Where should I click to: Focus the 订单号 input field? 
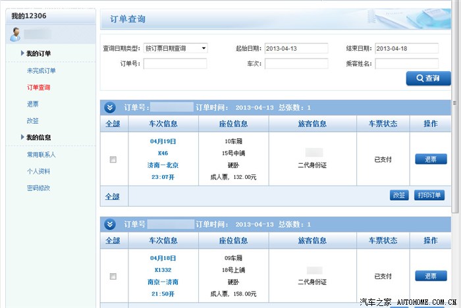point(175,64)
